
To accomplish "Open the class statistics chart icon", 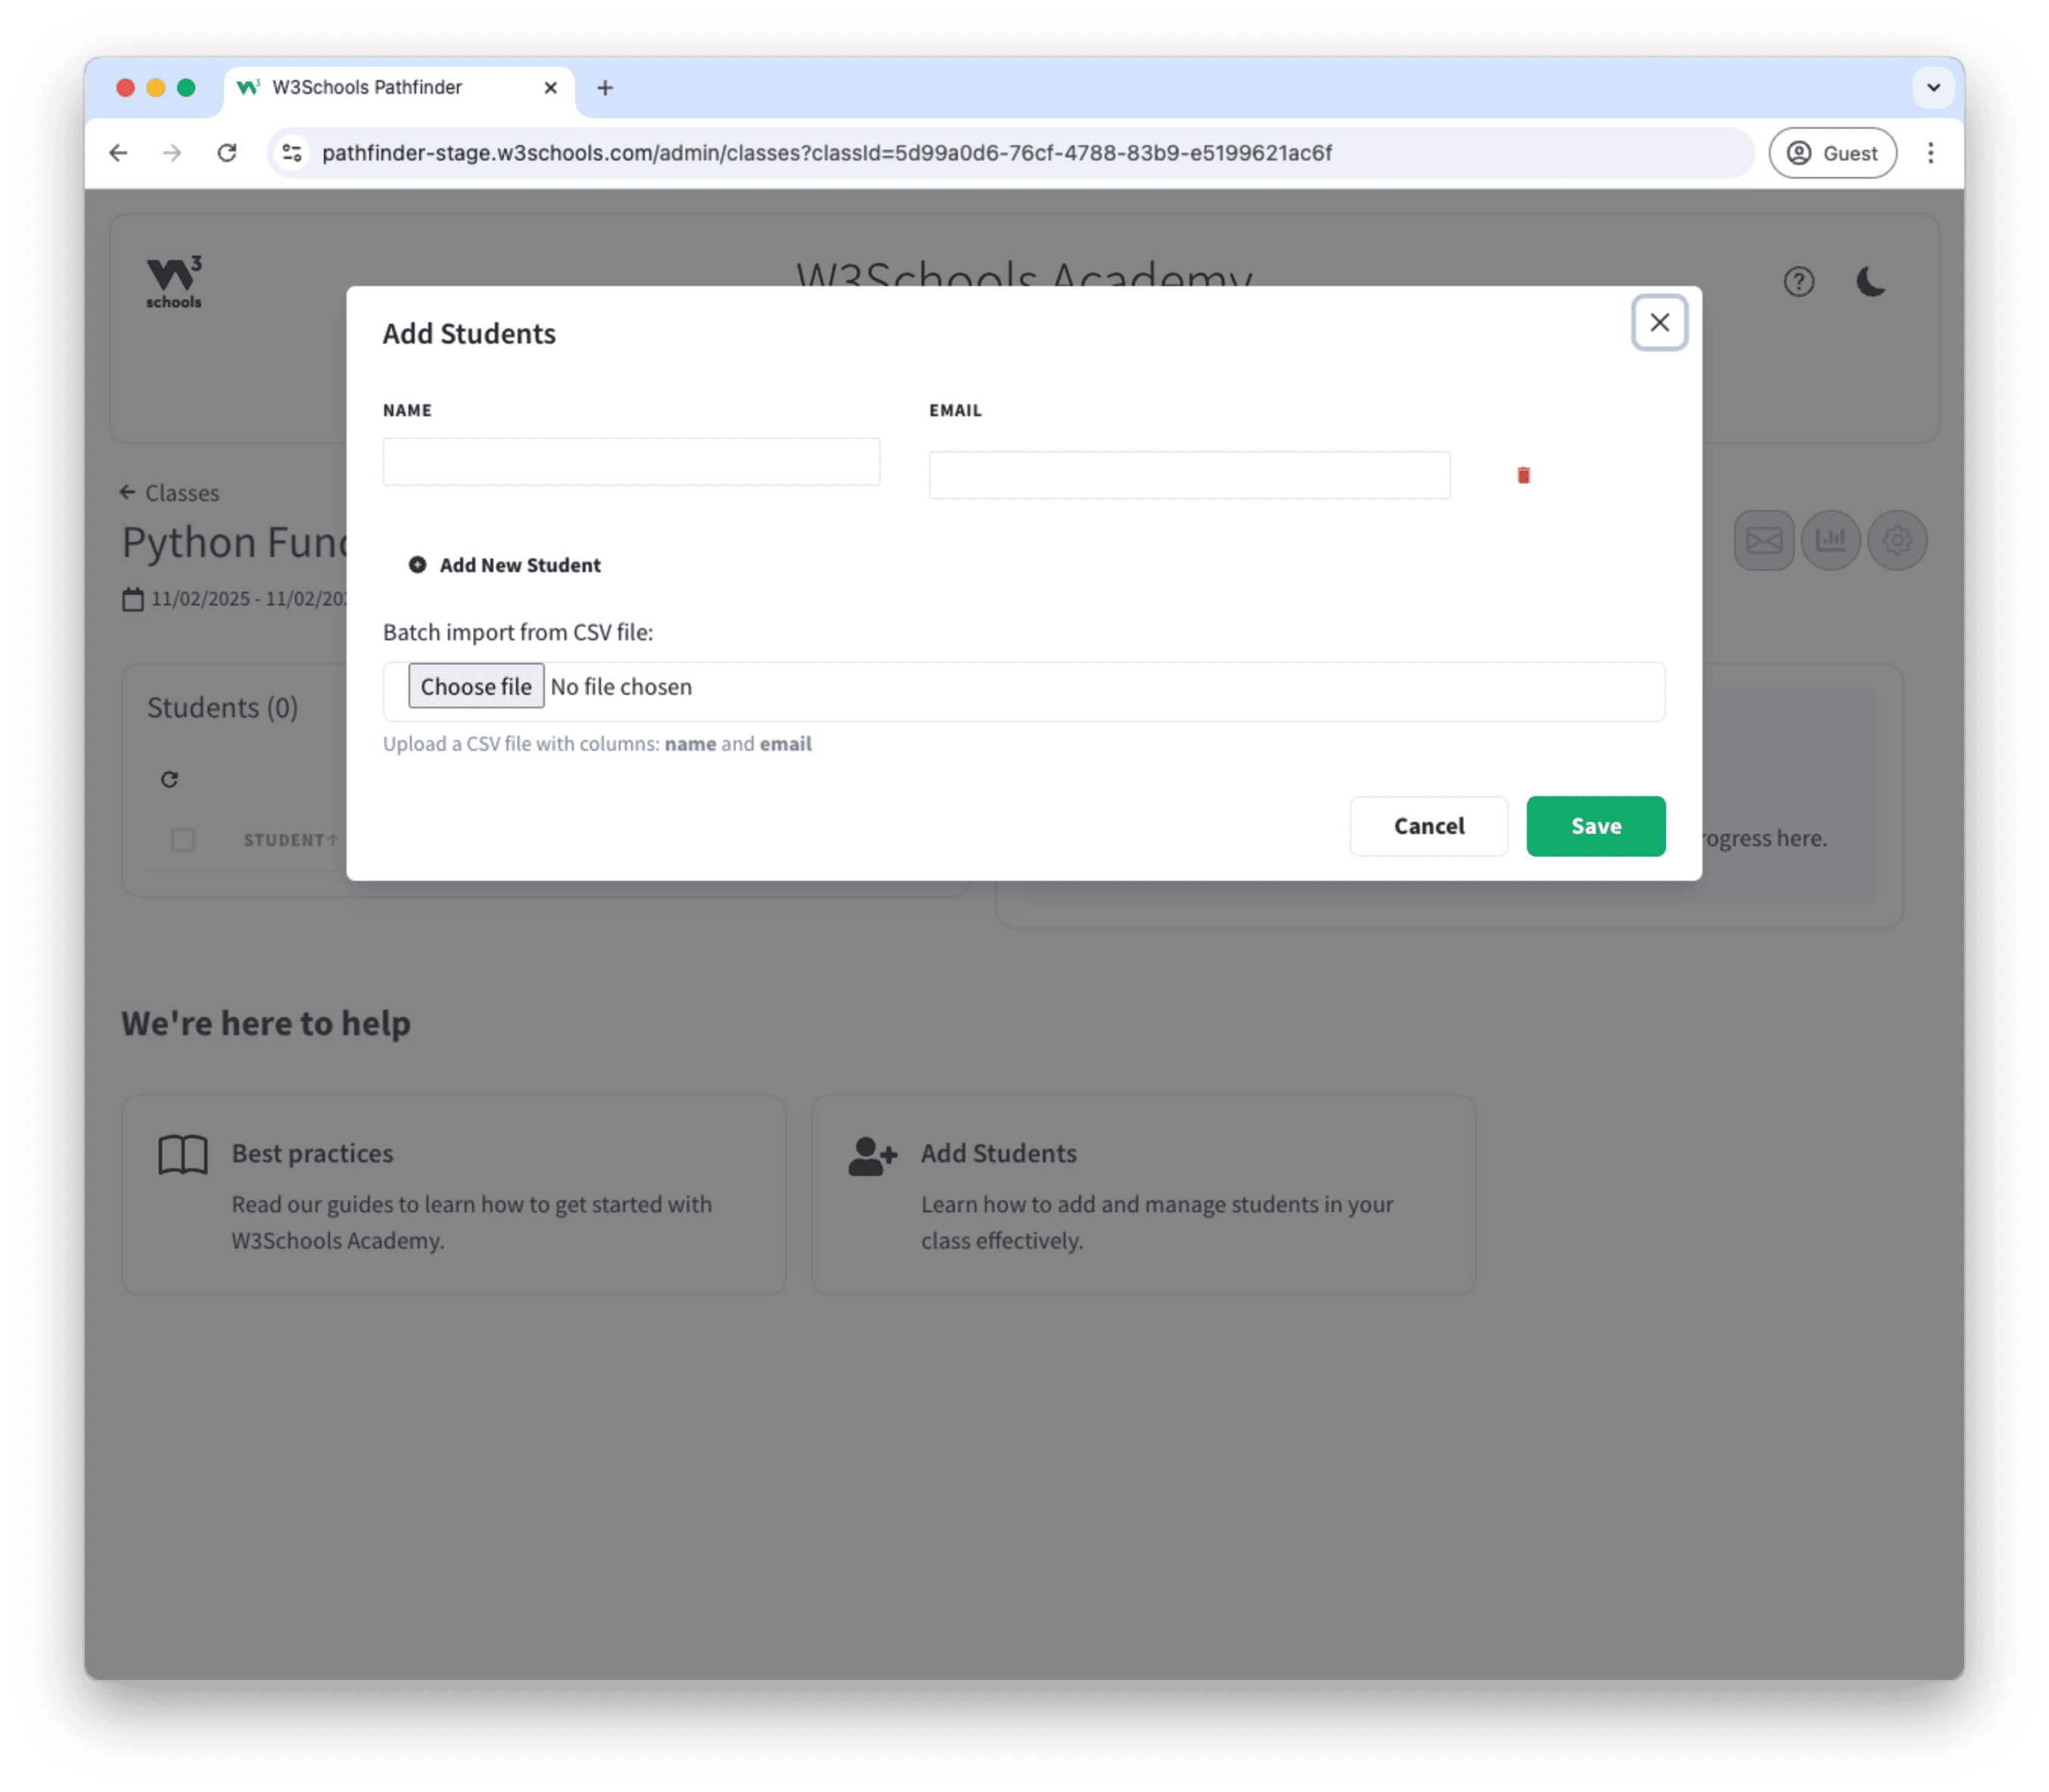I will click(x=1830, y=541).
